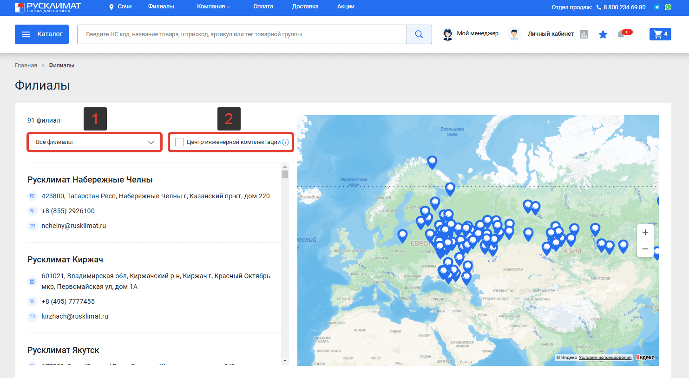
Task: Expand the Компания menu
Action: 213,7
